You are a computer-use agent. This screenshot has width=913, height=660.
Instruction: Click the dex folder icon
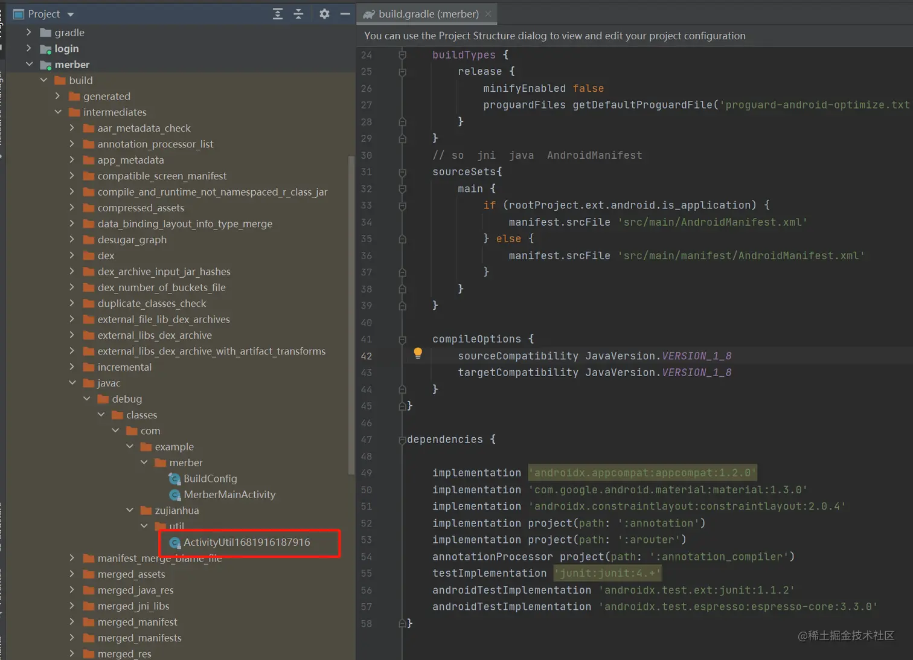[89, 255]
